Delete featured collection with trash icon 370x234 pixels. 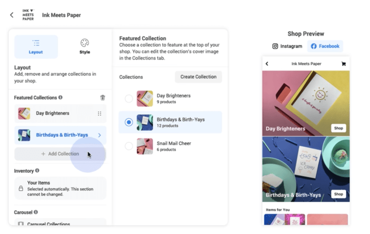pyautogui.click(x=103, y=98)
